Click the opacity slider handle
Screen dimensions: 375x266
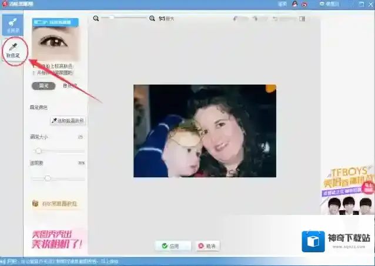tap(48, 178)
